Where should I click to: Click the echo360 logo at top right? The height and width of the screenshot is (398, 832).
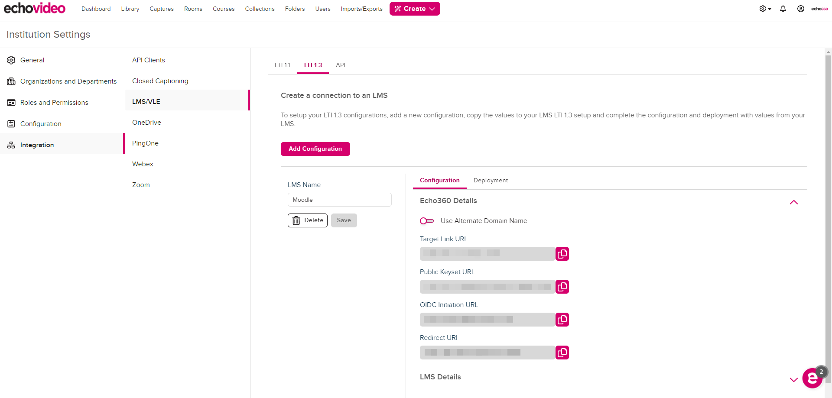point(819,9)
